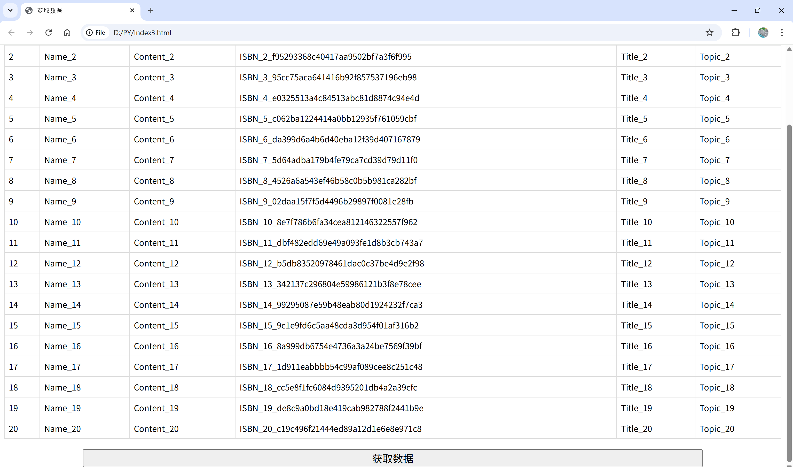Open the Chrome three-dot menu
The width and height of the screenshot is (793, 467).
[782, 33]
